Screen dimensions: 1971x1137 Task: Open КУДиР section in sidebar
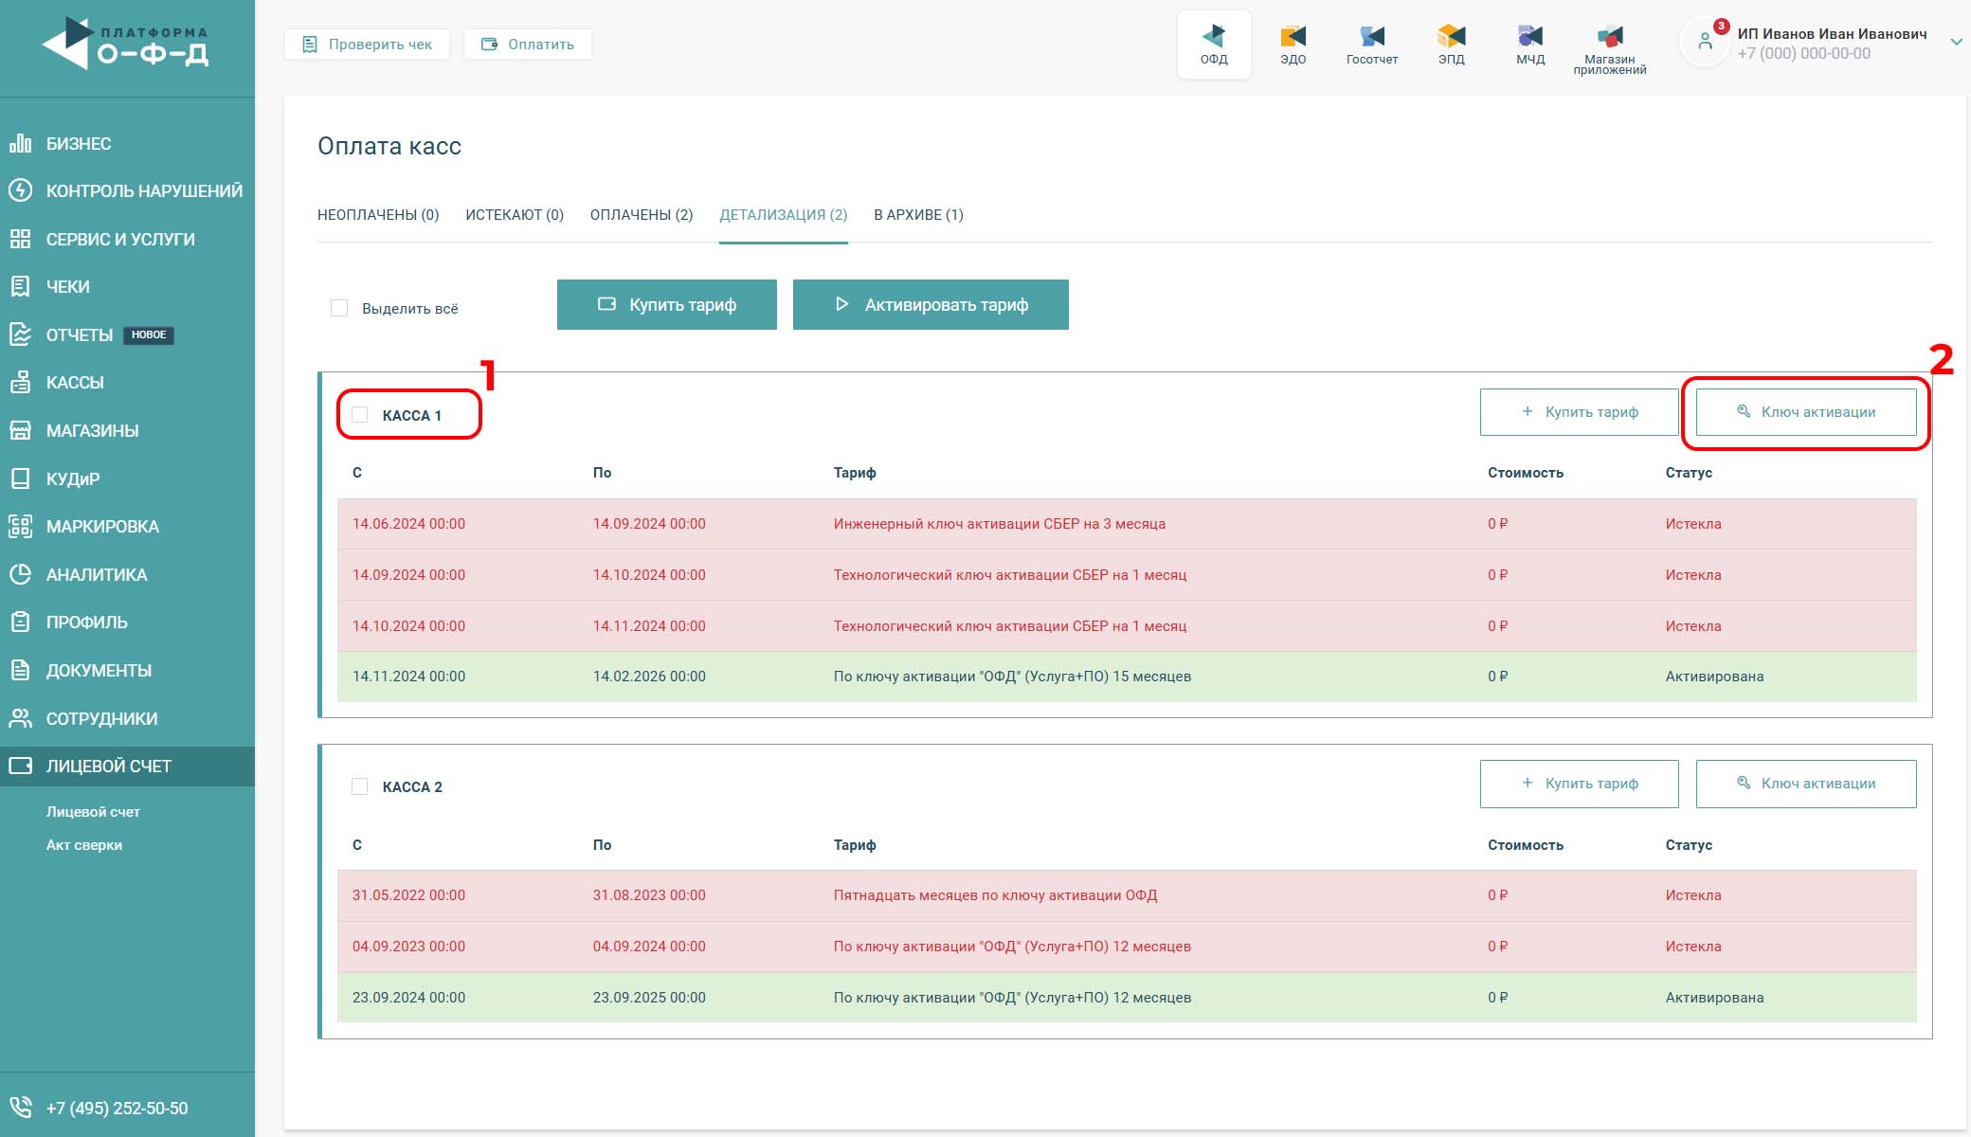pyautogui.click(x=127, y=479)
